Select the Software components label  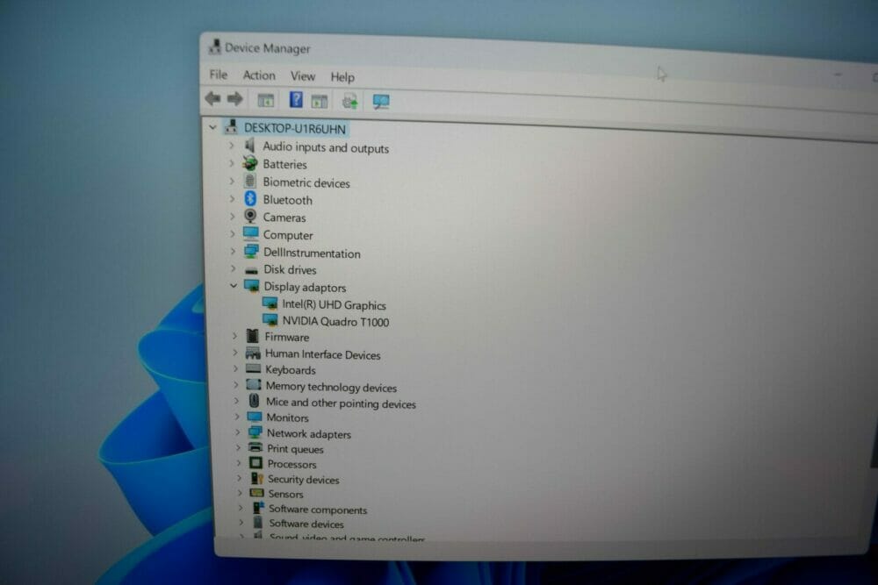318,510
